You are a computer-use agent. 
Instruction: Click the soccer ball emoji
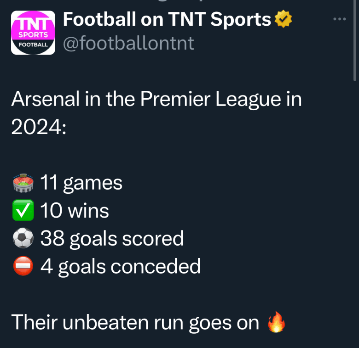point(23,238)
